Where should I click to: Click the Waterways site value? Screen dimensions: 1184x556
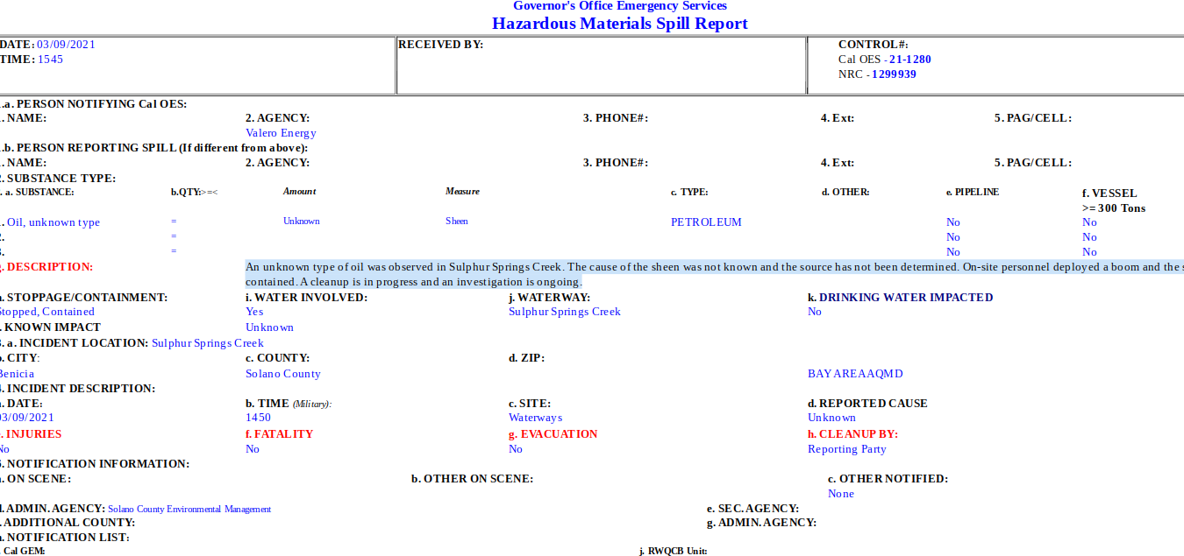535,418
